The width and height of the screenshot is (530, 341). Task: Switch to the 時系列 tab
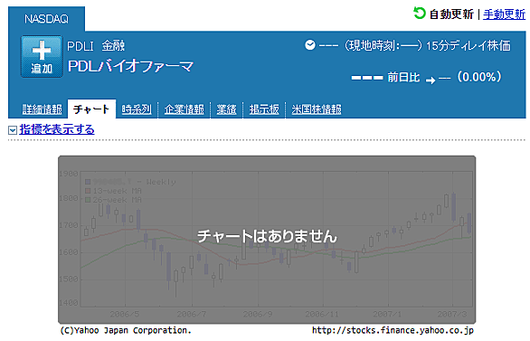point(137,109)
